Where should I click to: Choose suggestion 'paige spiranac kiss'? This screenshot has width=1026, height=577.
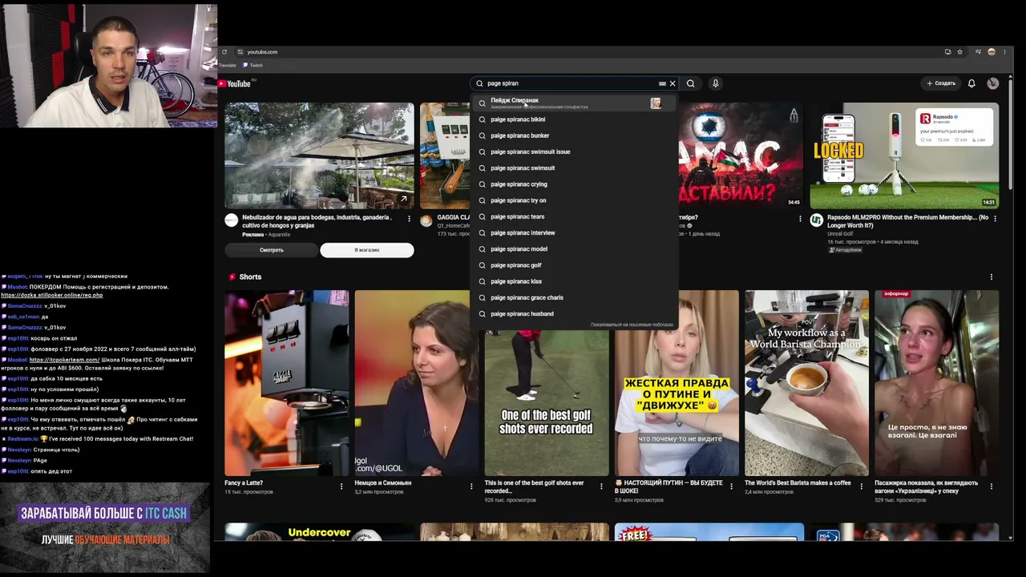pos(573,281)
